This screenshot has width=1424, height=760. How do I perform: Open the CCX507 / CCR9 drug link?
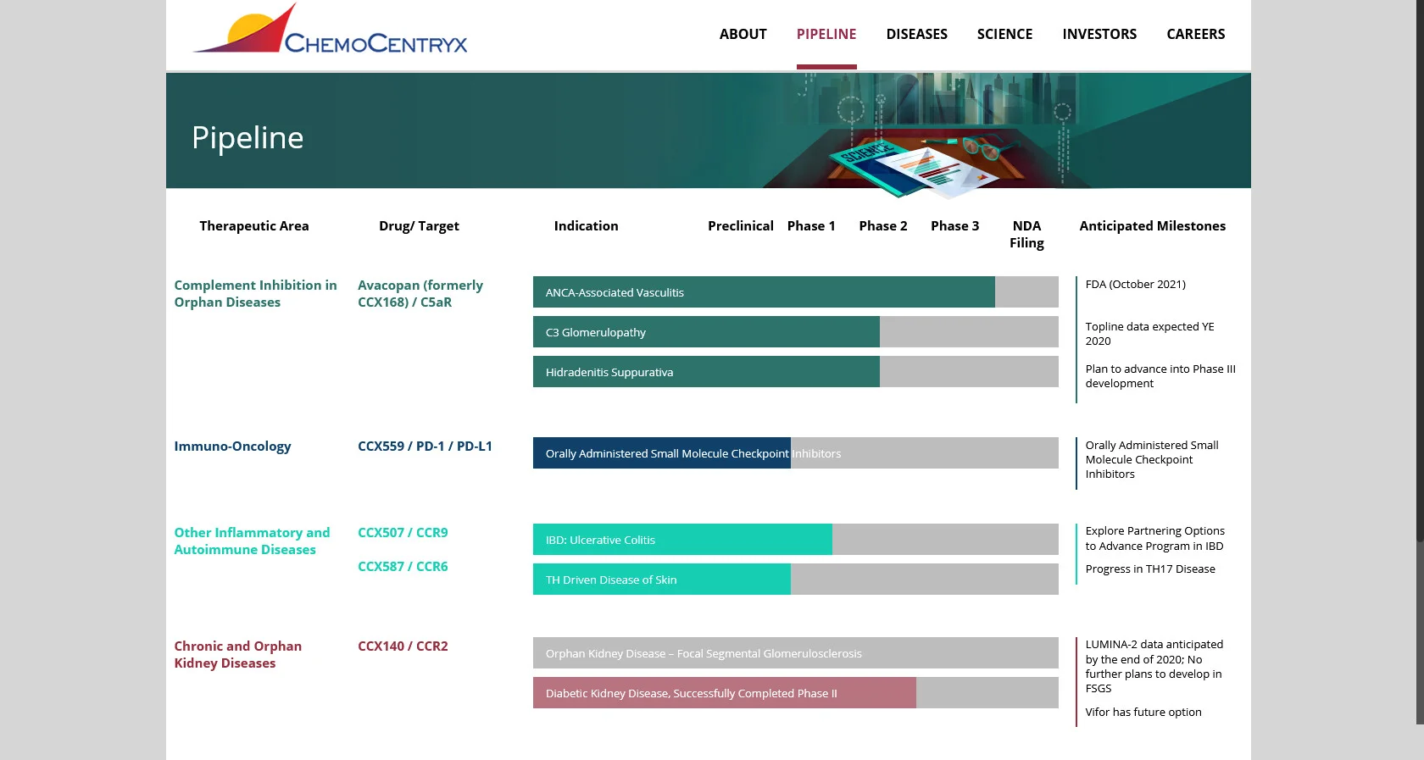point(403,533)
